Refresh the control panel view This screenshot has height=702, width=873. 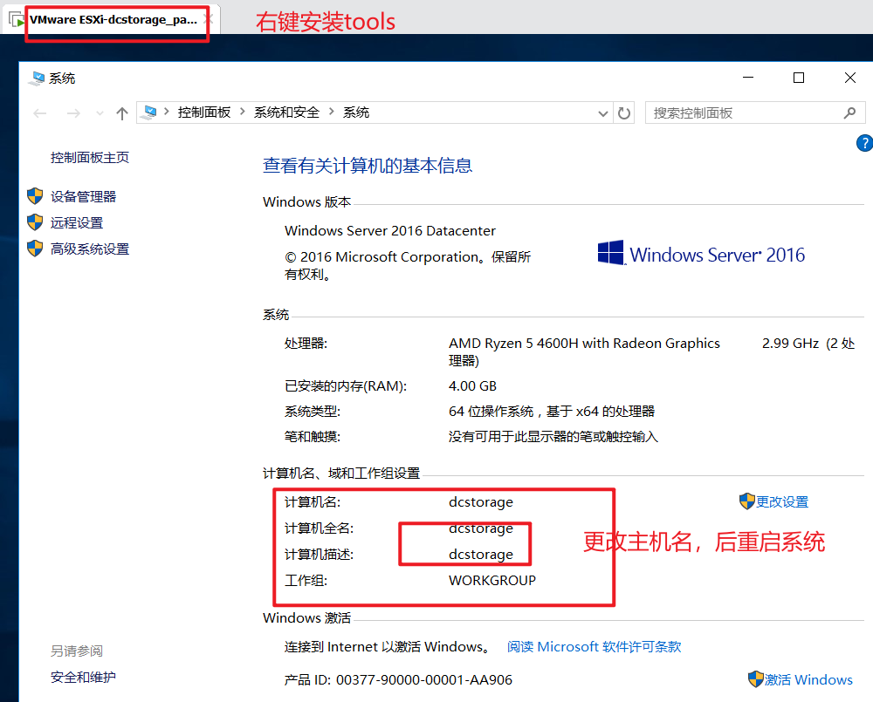(624, 112)
